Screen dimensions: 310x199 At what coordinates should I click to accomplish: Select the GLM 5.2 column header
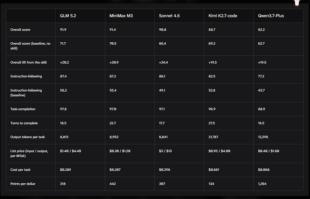[68, 16]
